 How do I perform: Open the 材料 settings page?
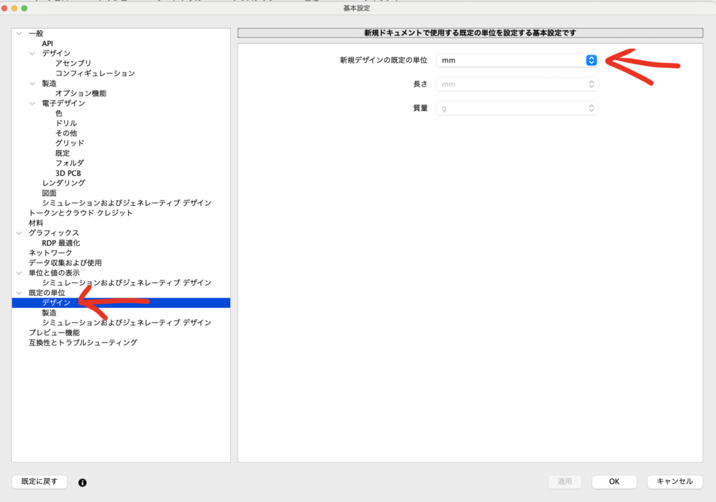tap(36, 223)
